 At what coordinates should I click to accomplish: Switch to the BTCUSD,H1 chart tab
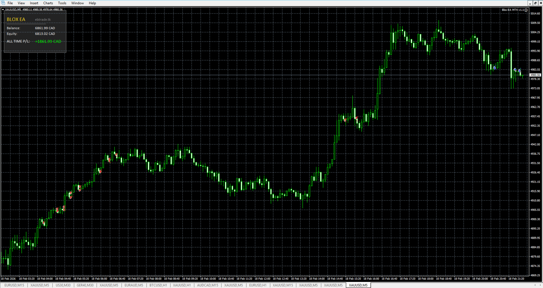tap(158, 285)
